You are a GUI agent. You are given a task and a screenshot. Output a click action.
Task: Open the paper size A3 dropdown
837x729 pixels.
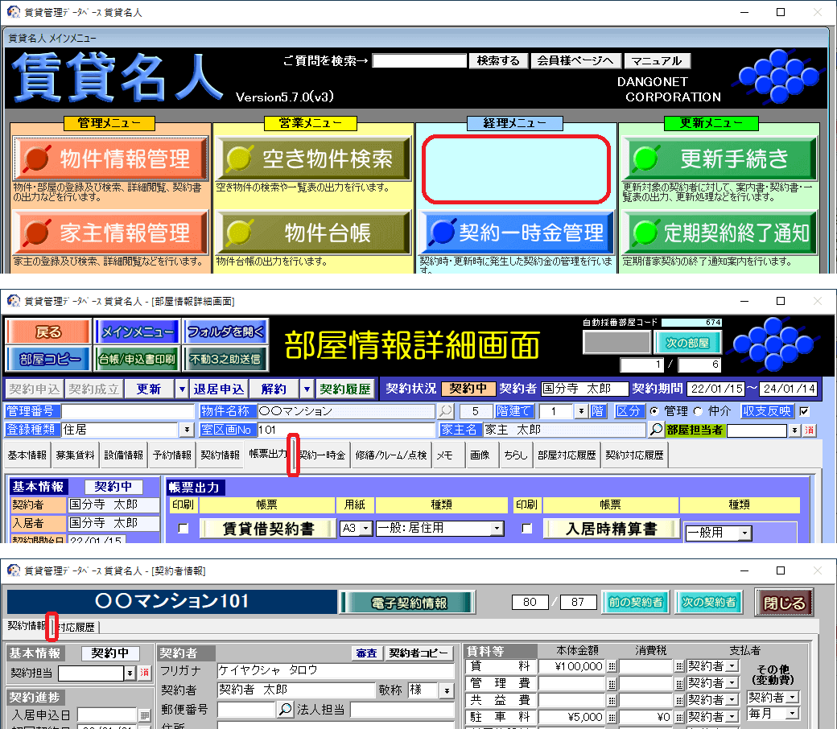pyautogui.click(x=366, y=529)
